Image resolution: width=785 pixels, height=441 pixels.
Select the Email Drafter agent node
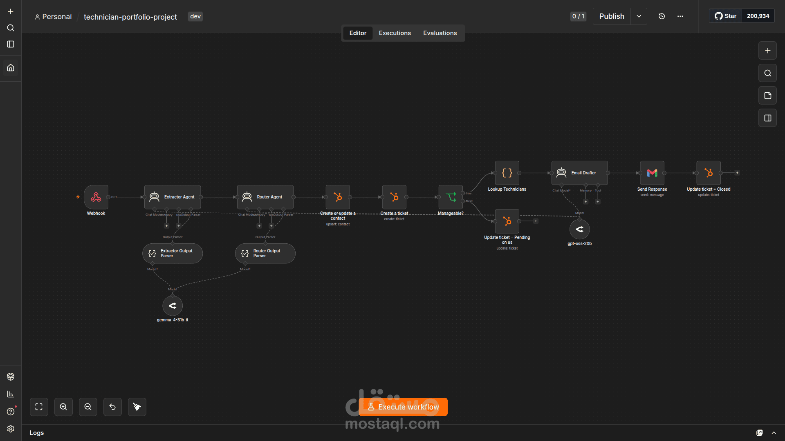tap(579, 173)
